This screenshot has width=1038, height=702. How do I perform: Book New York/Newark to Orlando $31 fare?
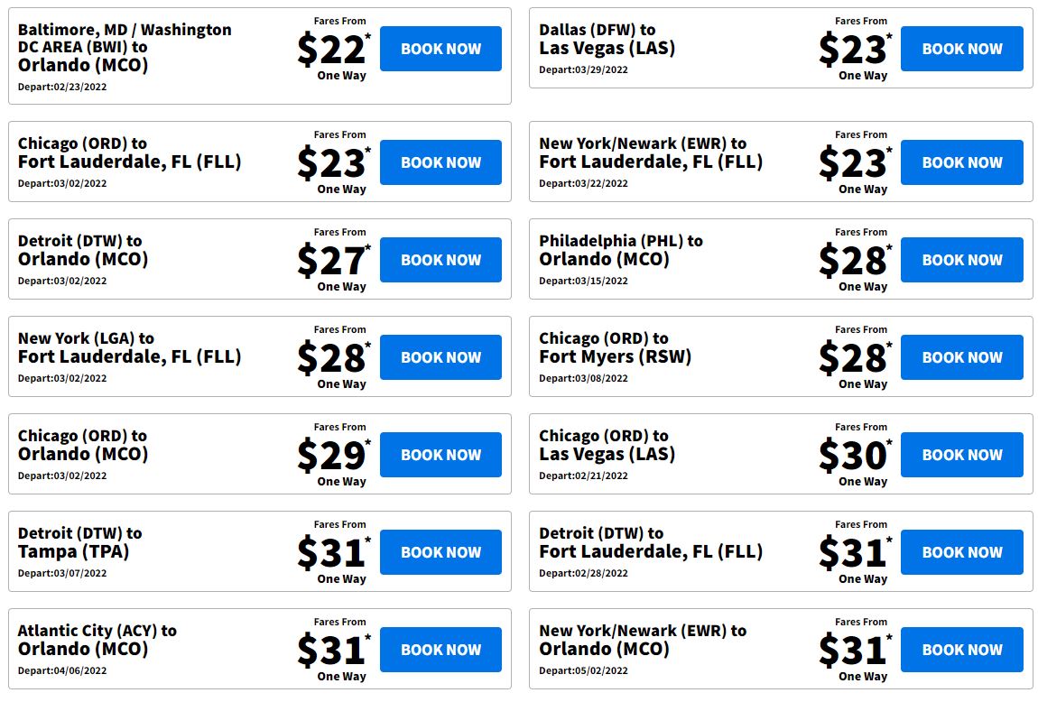click(962, 649)
